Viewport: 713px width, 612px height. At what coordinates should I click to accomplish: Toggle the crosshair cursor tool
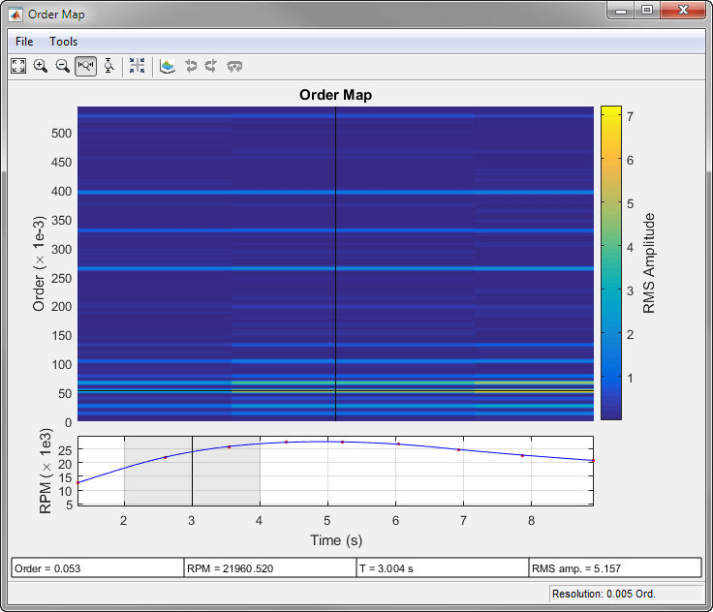click(137, 66)
